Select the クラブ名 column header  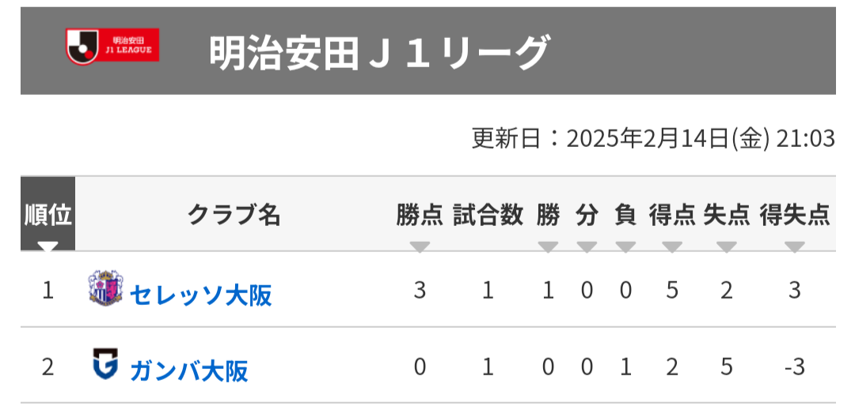pyautogui.click(x=234, y=214)
